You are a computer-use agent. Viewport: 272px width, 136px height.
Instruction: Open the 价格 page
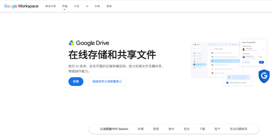97,6
